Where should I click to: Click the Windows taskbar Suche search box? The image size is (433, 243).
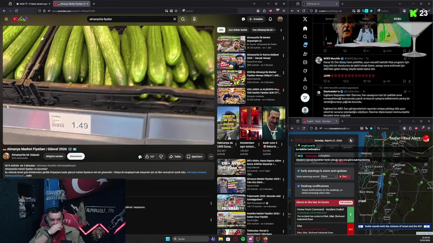point(190,239)
